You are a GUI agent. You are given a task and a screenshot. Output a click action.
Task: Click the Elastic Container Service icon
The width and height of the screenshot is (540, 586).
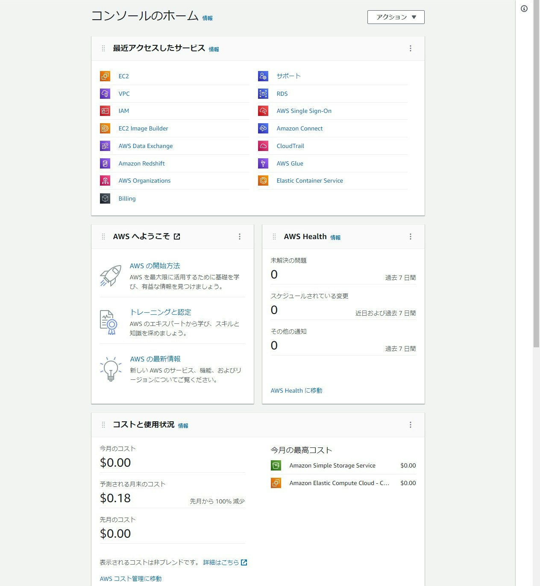[263, 181]
